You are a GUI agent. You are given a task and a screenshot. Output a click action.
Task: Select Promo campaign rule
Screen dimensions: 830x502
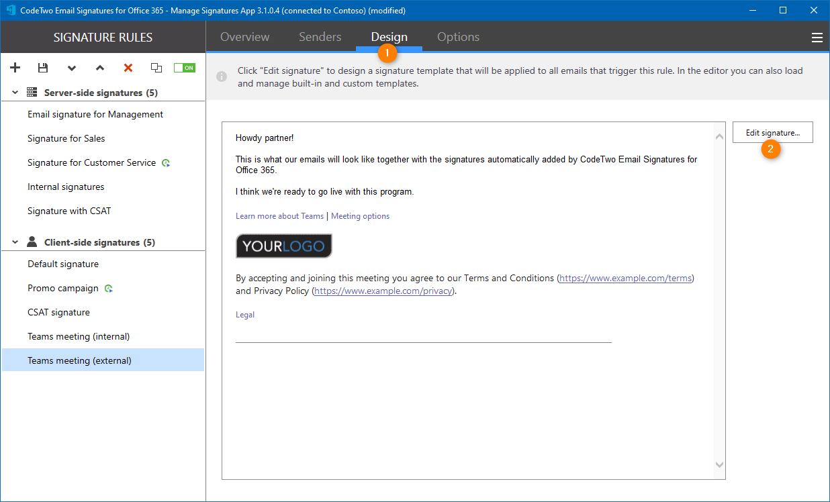tap(103, 288)
